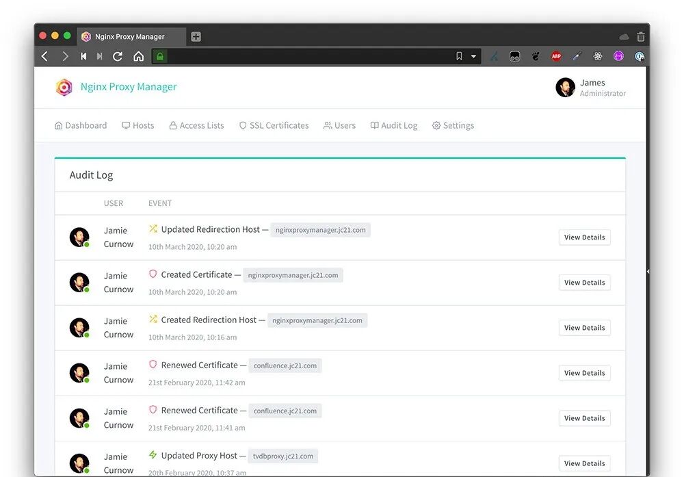Select the Nginx Proxy Manager browser tab

[x=131, y=37]
